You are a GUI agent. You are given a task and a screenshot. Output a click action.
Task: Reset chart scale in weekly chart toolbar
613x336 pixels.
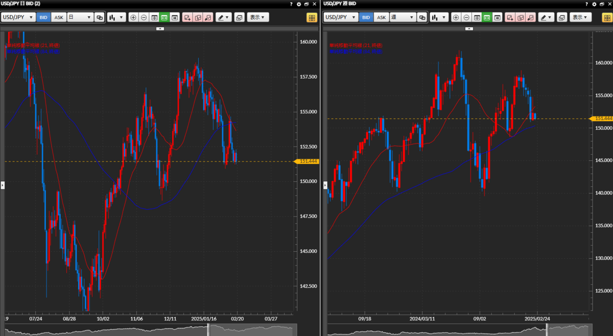(x=477, y=17)
